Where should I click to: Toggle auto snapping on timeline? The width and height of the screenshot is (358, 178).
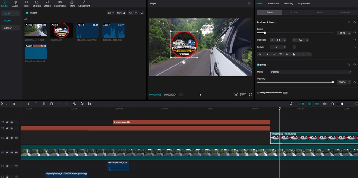310,104
